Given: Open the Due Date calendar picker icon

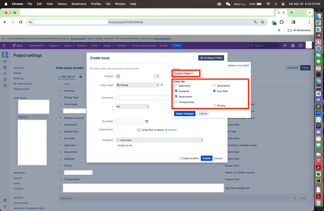Looking at the screenshot, I should (x=147, y=121).
